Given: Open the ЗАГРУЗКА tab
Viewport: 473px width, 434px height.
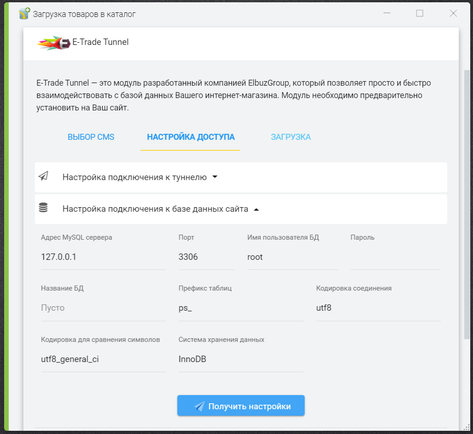Looking at the screenshot, I should [x=291, y=137].
